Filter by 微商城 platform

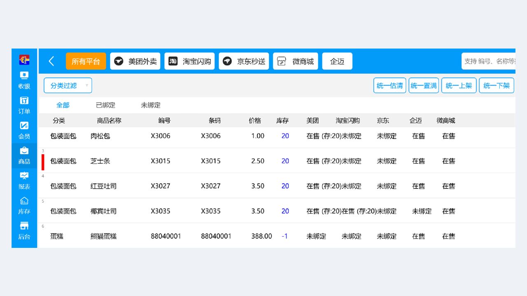296,61
